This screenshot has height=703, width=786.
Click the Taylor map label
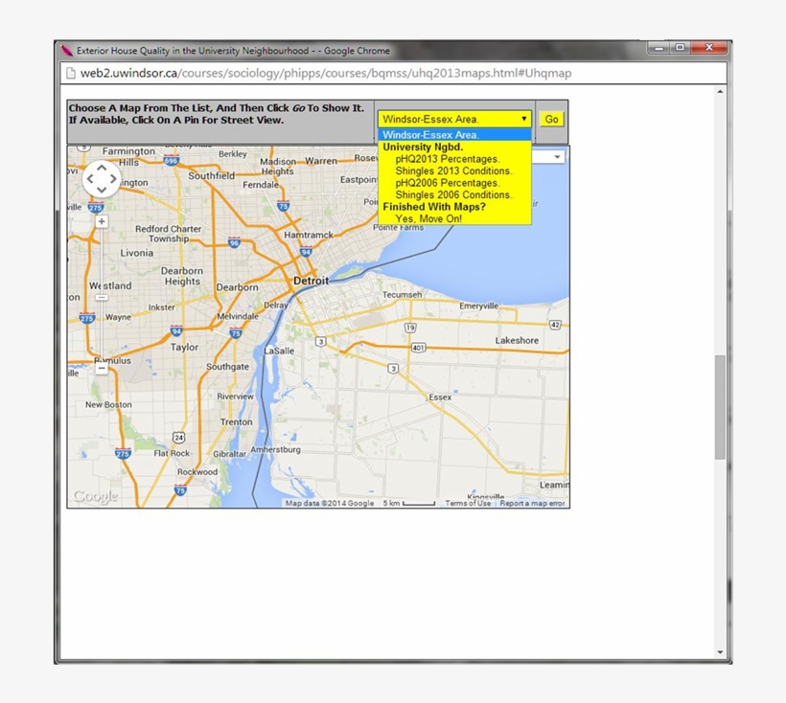184,347
